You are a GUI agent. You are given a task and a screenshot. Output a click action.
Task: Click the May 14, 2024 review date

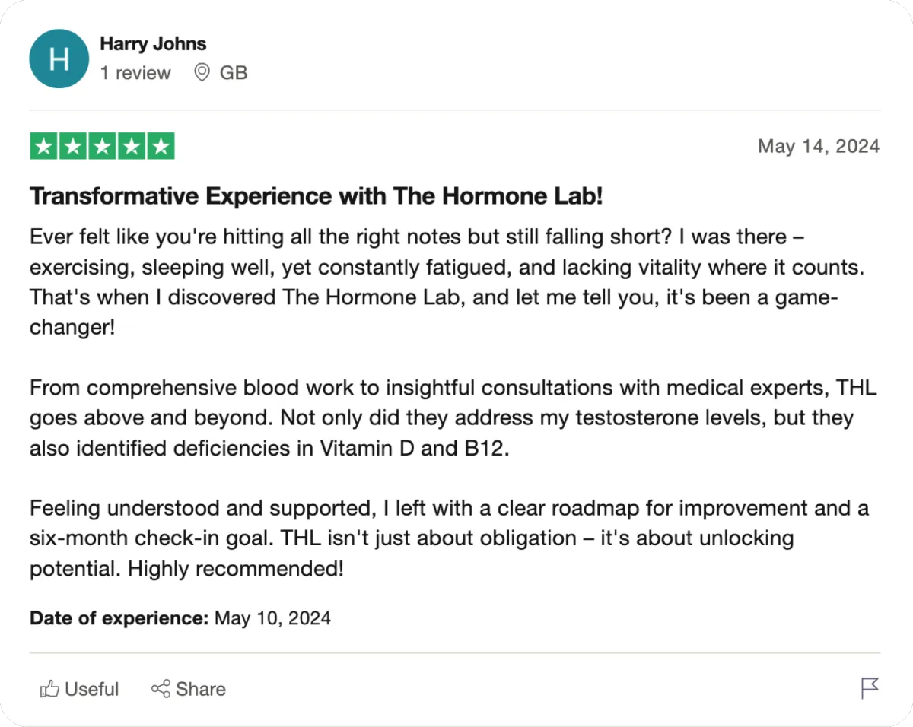click(818, 146)
